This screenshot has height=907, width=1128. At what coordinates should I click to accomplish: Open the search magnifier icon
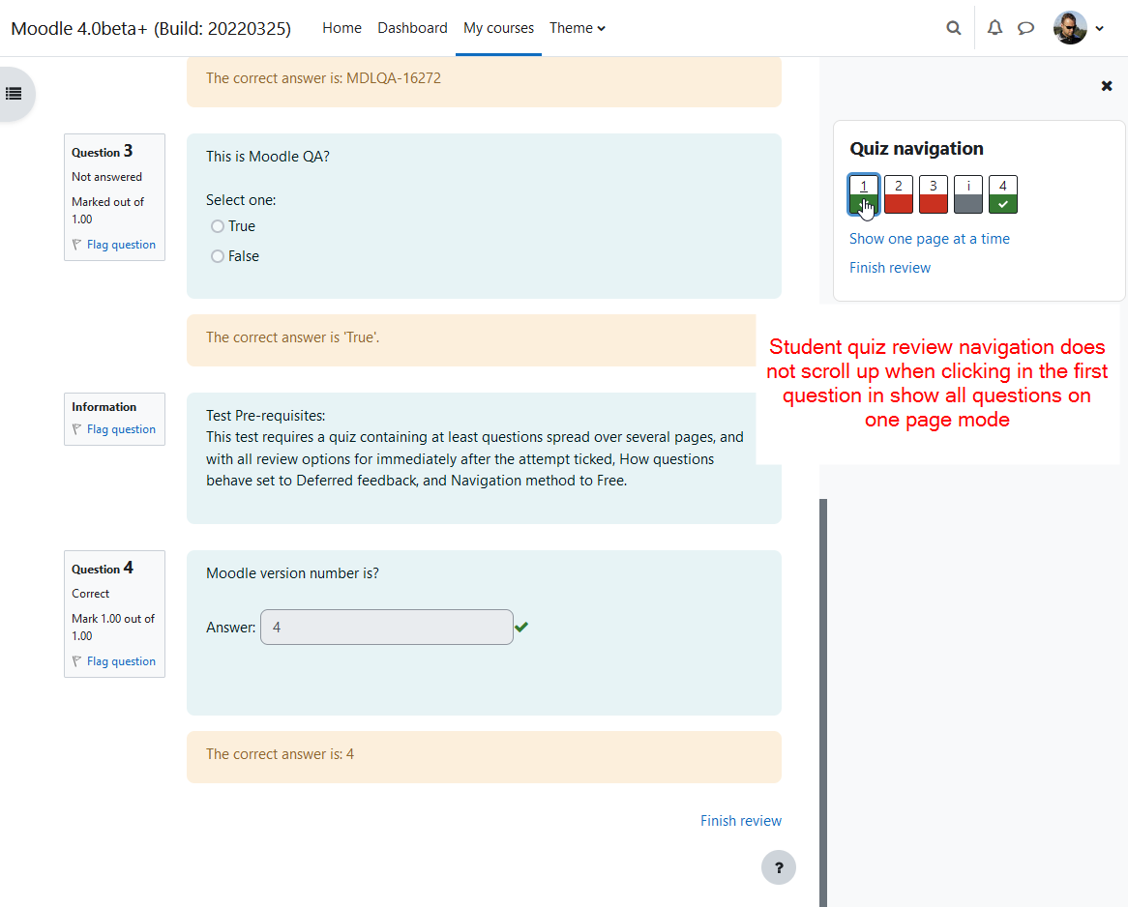tap(953, 28)
